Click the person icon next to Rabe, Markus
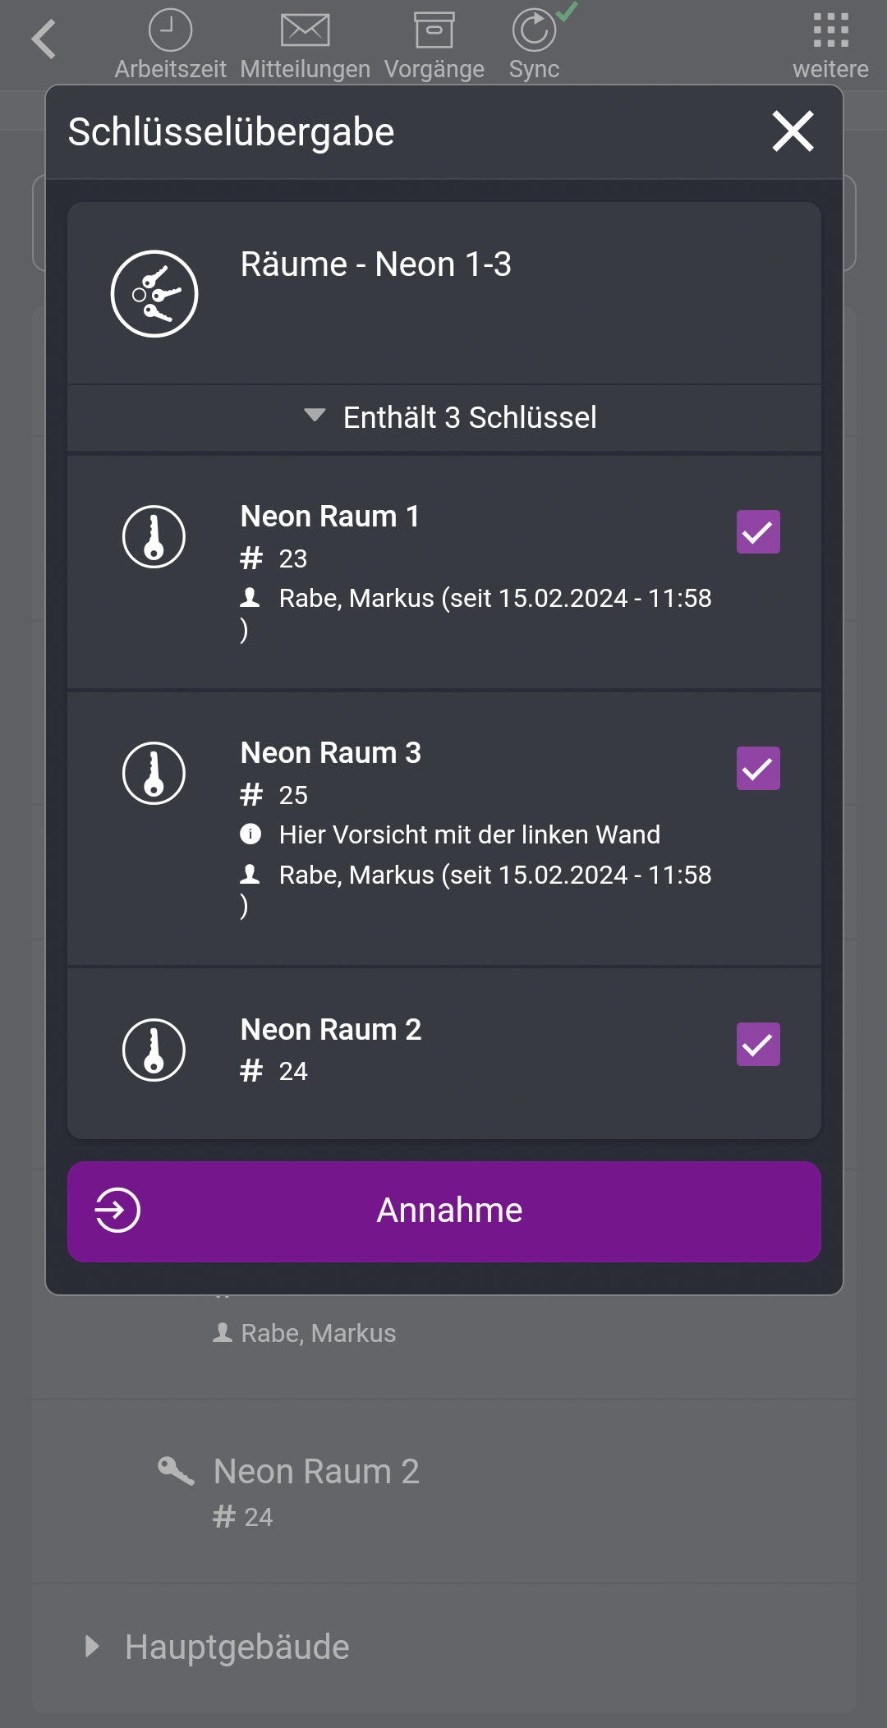 tap(251, 598)
